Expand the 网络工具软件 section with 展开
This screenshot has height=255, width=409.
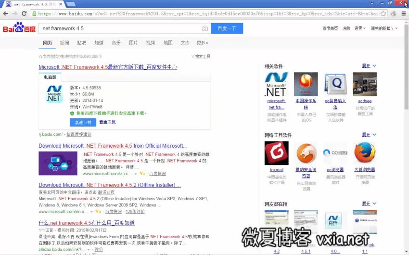(369, 135)
